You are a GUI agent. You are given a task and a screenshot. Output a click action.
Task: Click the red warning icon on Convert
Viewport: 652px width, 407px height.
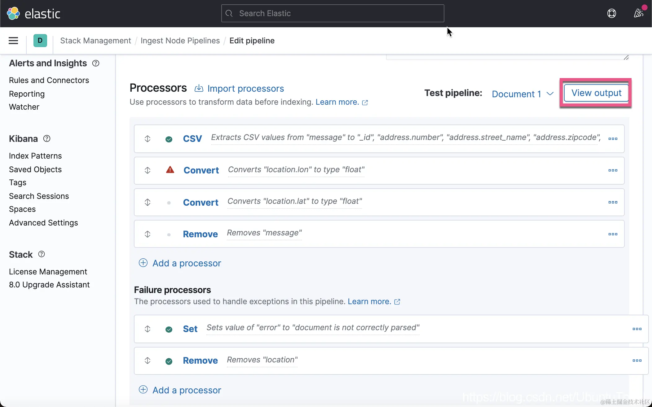point(170,170)
